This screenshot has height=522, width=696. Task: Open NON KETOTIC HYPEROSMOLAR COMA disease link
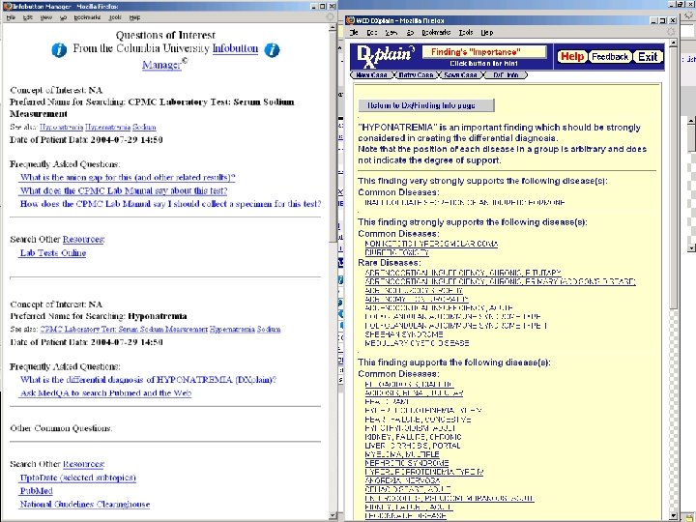pyautogui.click(x=431, y=244)
